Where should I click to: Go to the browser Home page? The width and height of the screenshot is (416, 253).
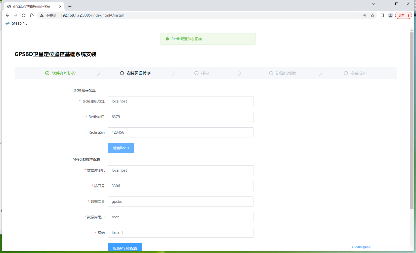32,15
